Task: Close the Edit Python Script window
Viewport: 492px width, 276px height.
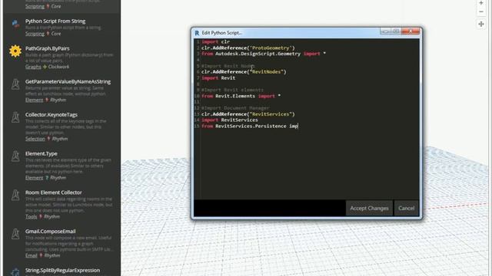Action: pyautogui.click(x=411, y=31)
